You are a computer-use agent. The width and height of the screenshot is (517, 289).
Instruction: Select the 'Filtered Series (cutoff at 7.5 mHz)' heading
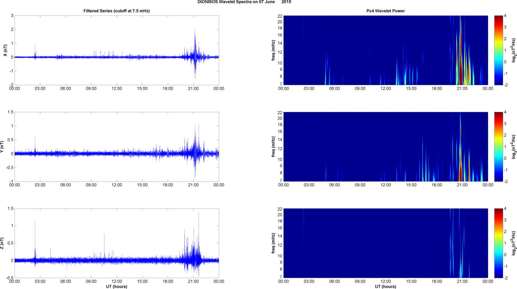pos(117,11)
